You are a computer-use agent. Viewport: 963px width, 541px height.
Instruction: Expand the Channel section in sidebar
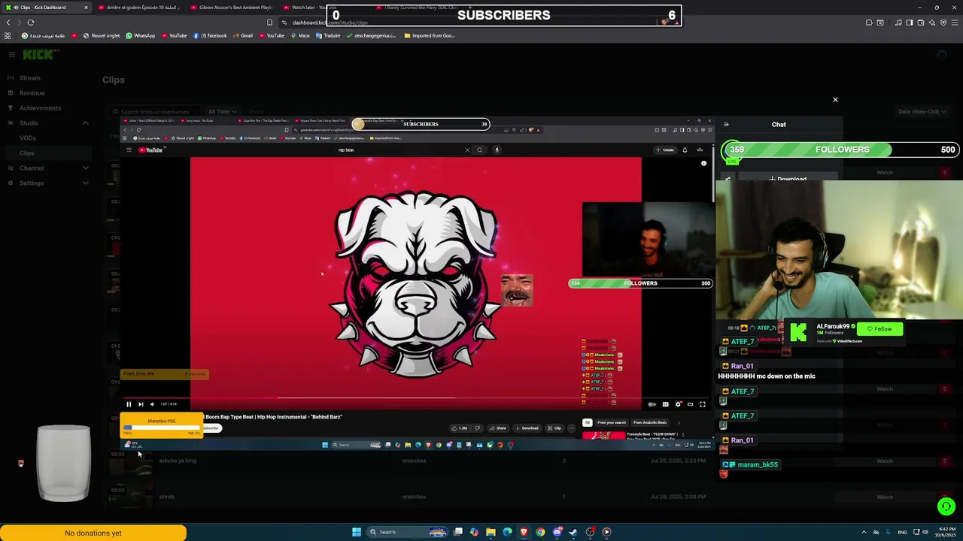coord(85,168)
